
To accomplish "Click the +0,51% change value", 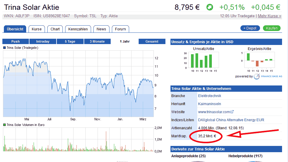I will [232, 7].
